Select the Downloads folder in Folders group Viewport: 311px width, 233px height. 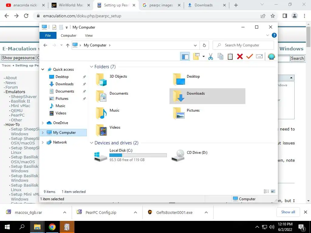(207, 96)
